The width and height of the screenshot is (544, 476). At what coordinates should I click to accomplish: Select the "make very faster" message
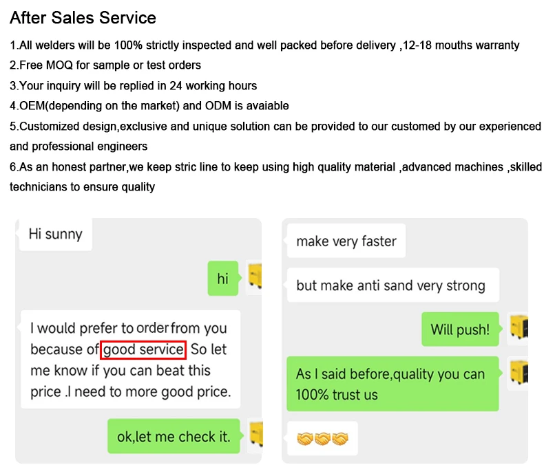(x=346, y=241)
